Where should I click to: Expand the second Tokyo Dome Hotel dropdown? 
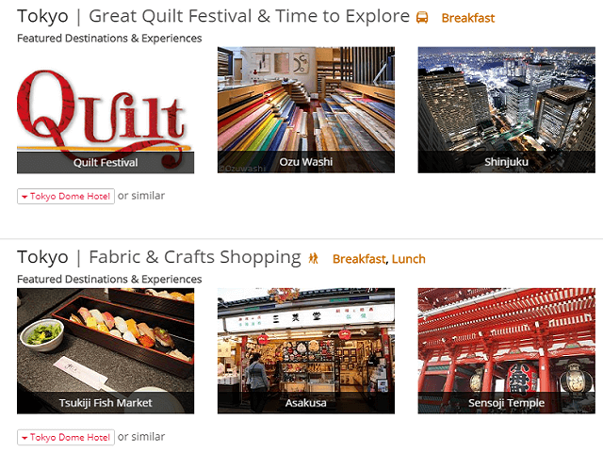66,437
